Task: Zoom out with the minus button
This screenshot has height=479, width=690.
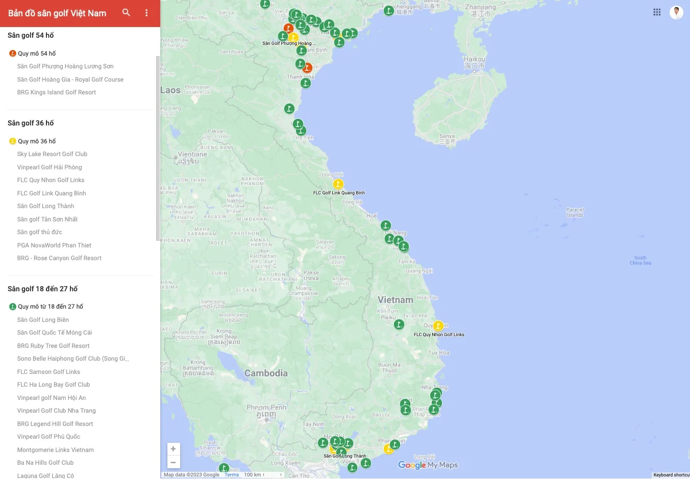Action: (173, 462)
